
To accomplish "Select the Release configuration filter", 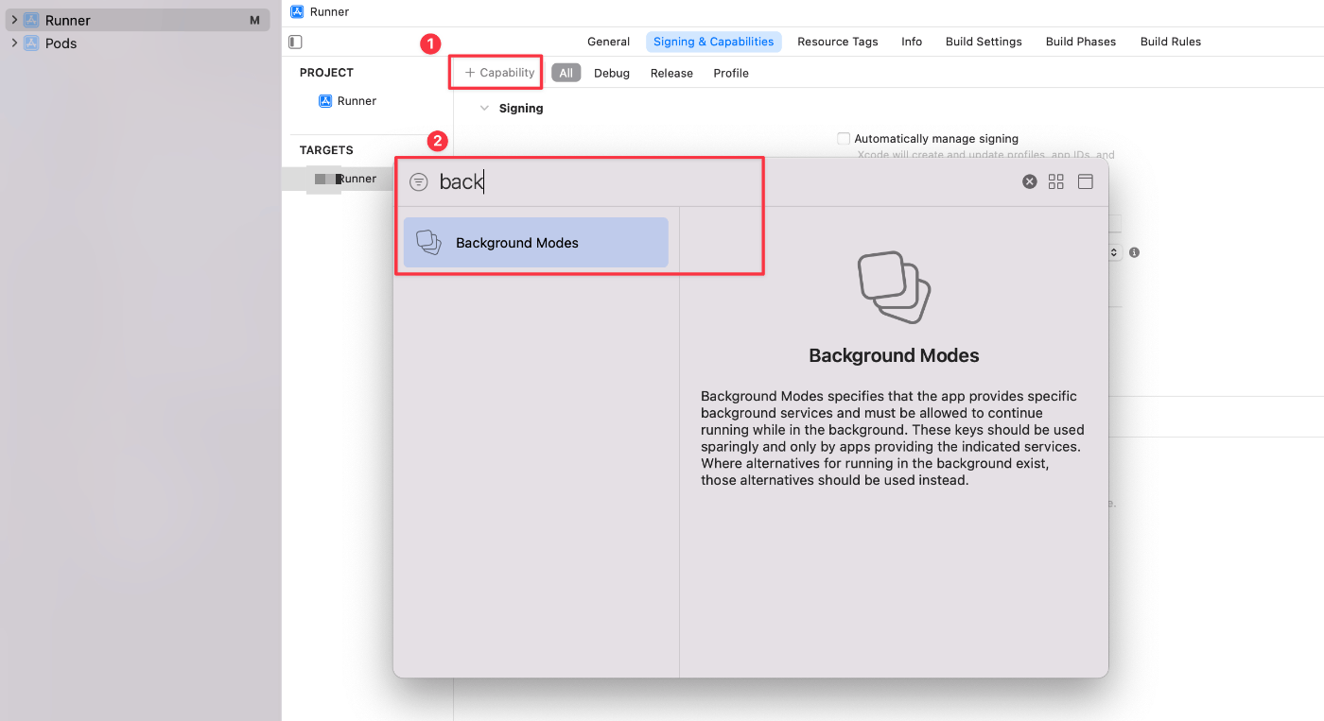I will pyautogui.click(x=671, y=73).
